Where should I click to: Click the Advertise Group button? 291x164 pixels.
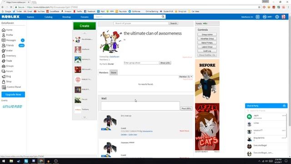pos(207,39)
